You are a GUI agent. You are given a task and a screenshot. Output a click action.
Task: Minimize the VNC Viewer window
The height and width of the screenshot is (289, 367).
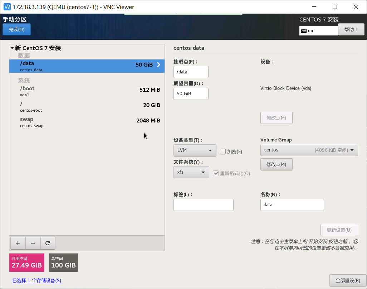coord(314,7)
